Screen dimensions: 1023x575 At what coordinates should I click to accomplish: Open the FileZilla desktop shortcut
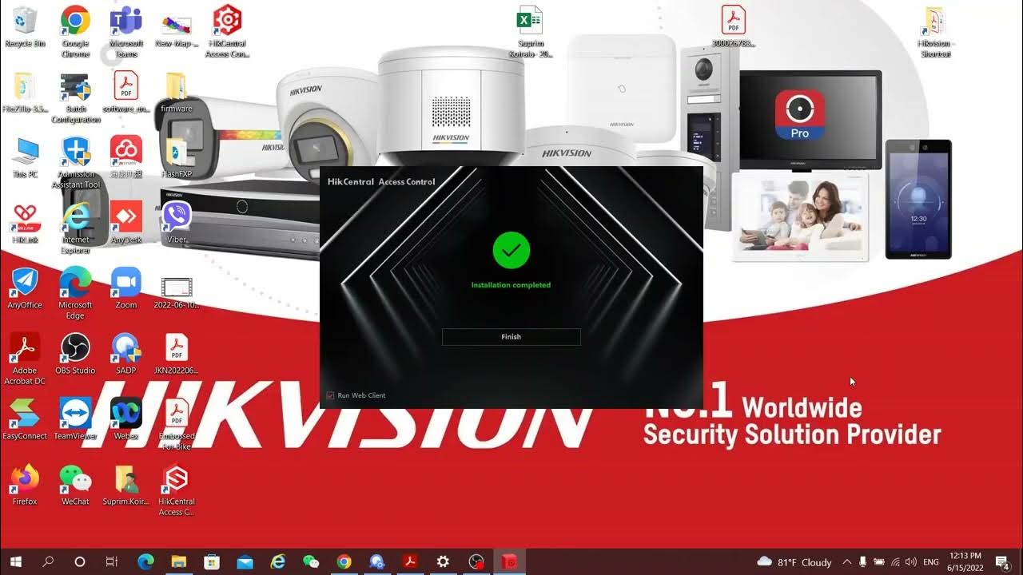25,92
